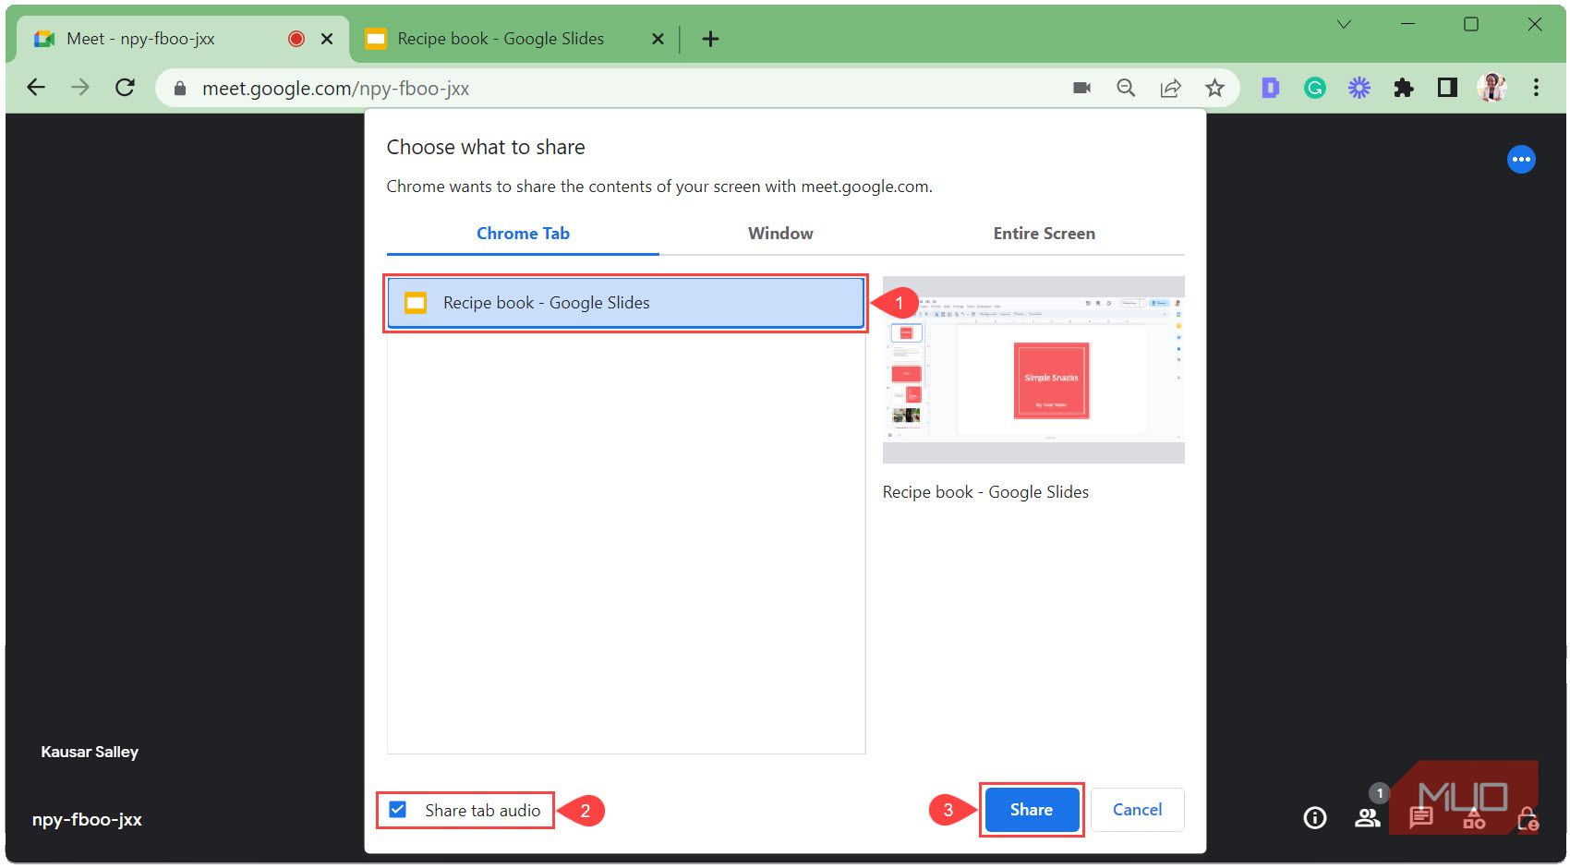Screen dimensions: 1570x868
Task: Click the camera permissions icon in address bar
Action: click(1081, 87)
